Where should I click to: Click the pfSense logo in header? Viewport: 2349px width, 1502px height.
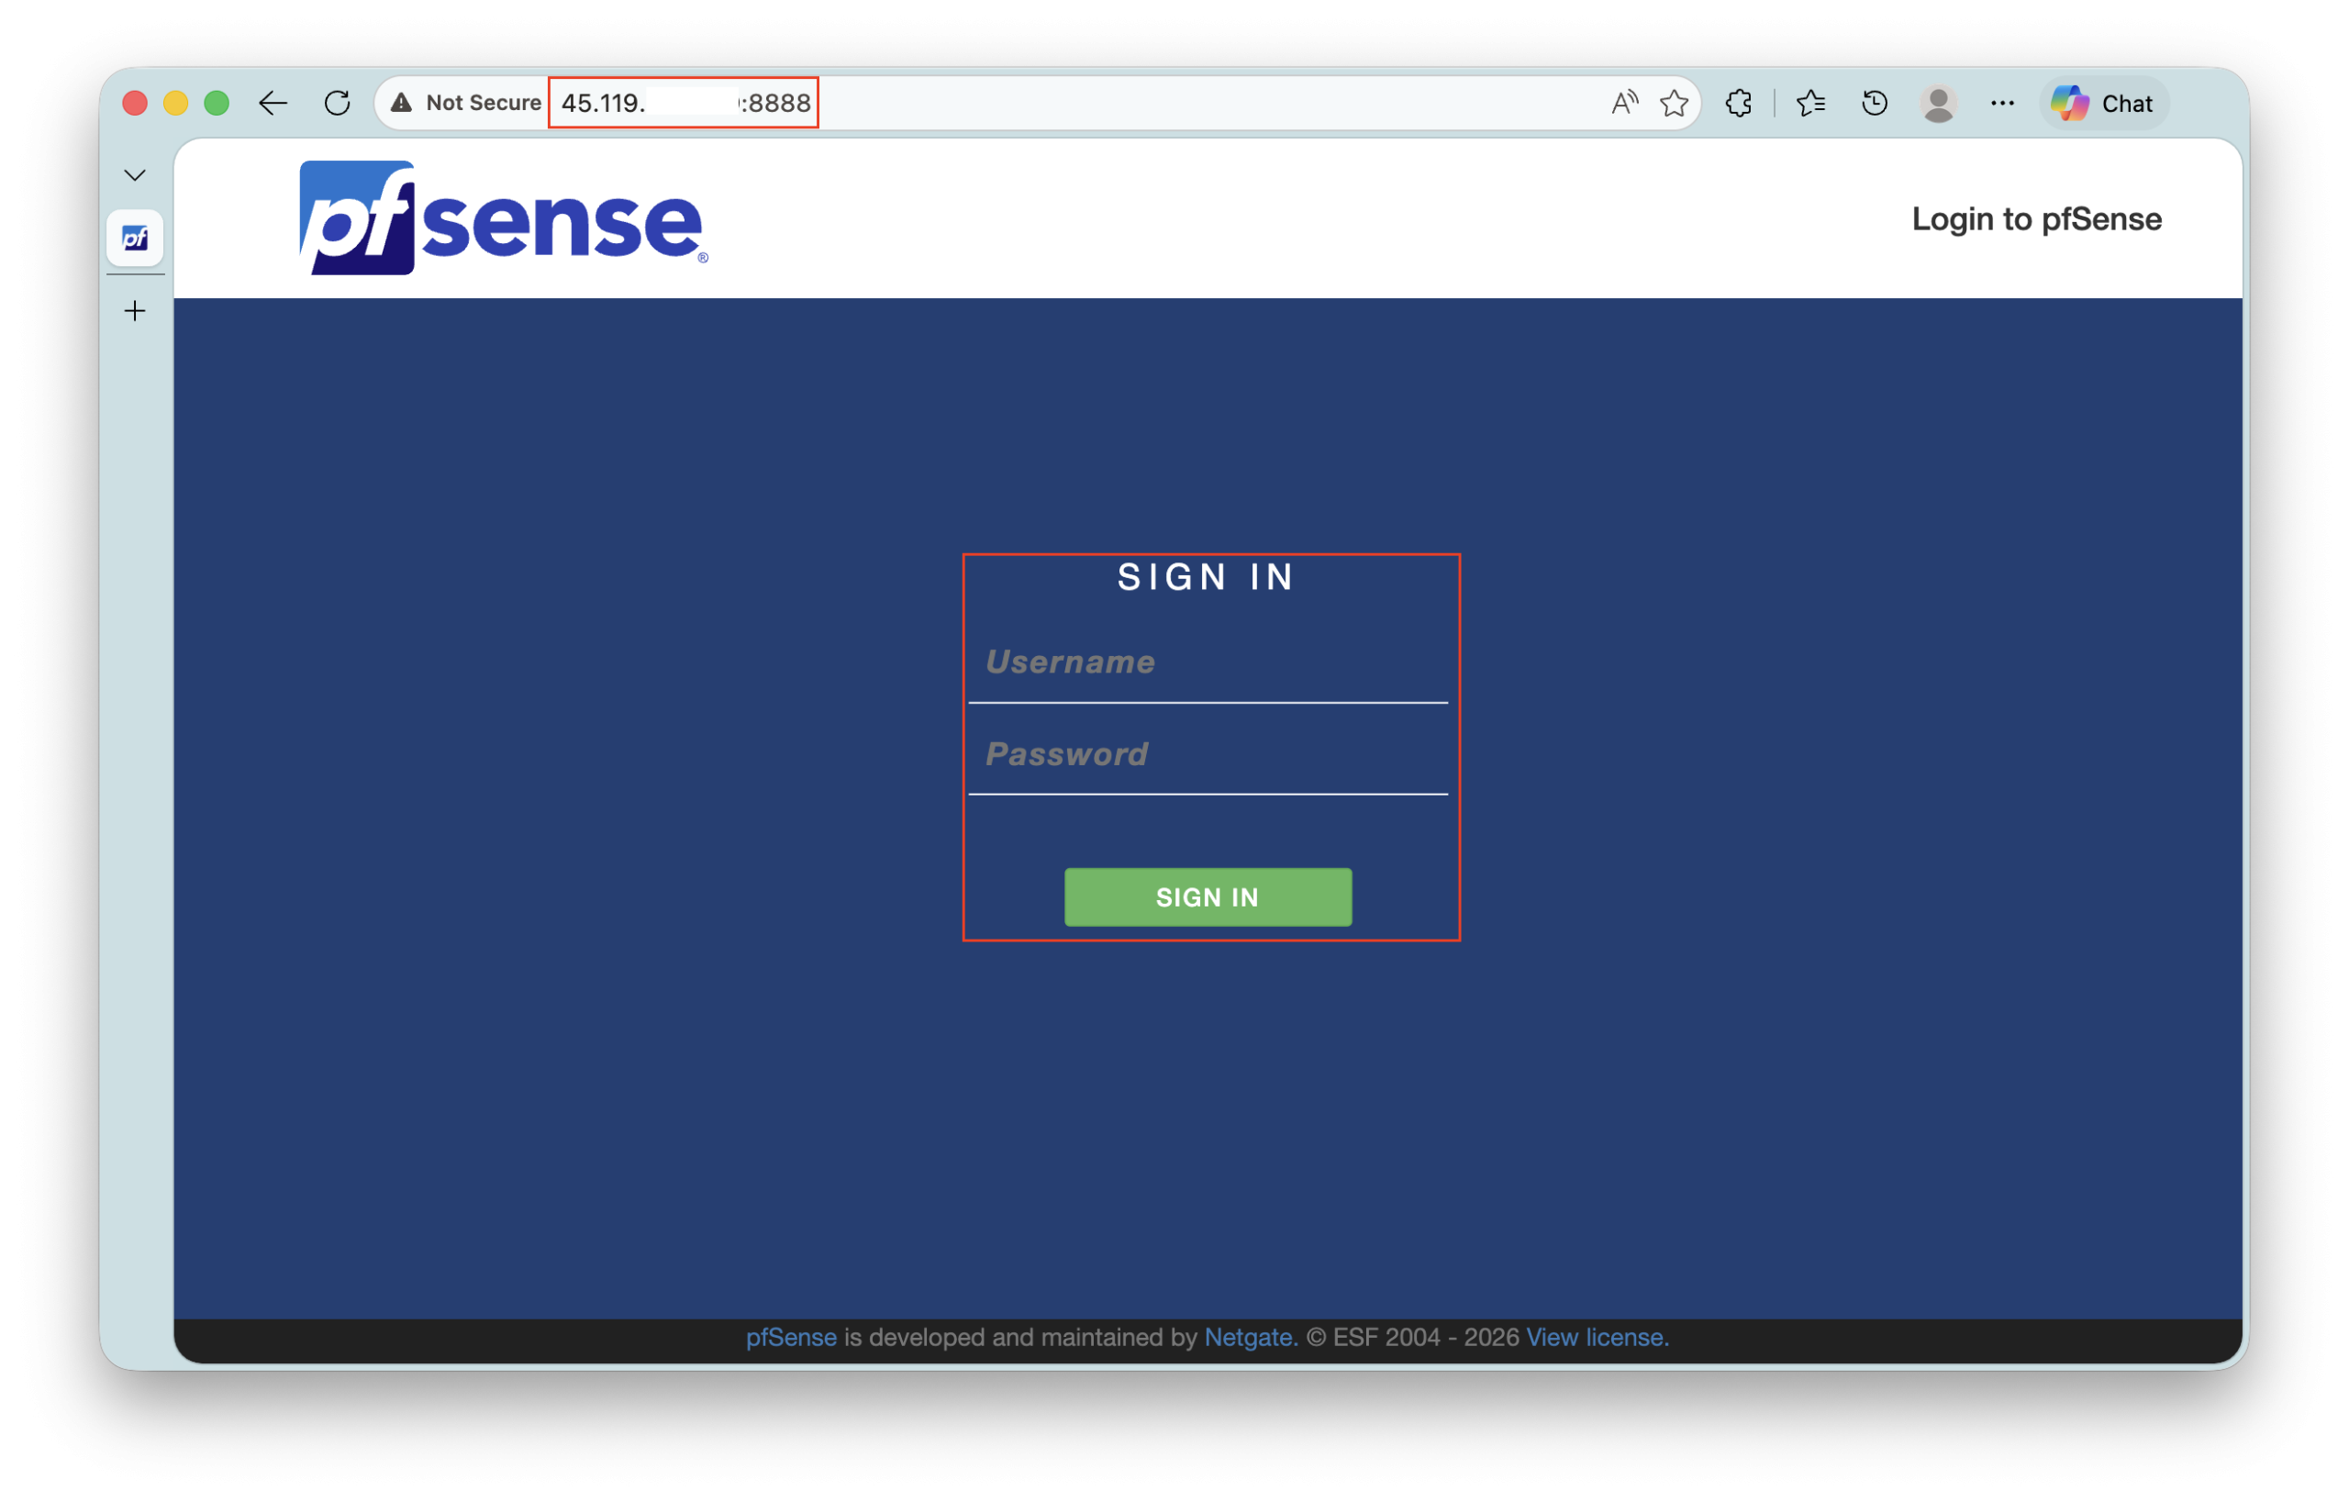pyautogui.click(x=504, y=218)
